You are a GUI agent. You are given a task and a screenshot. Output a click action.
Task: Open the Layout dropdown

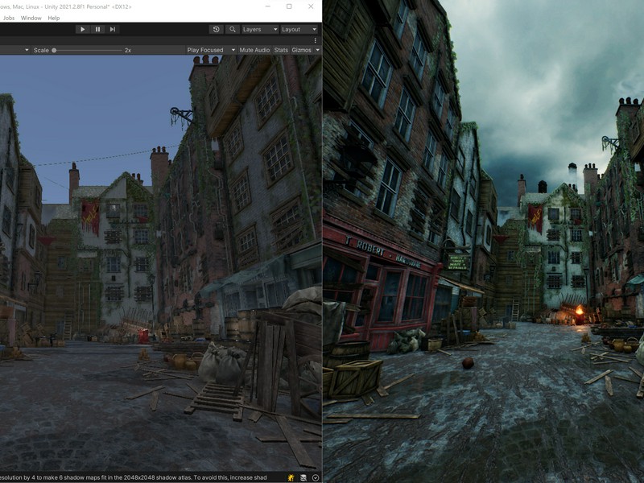tap(299, 29)
